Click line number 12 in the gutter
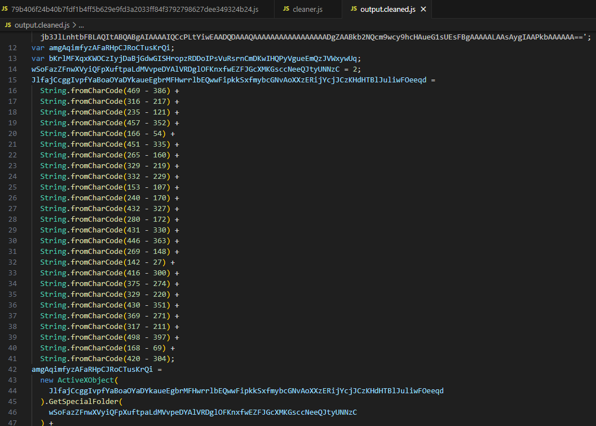The image size is (596, 426). pos(12,48)
